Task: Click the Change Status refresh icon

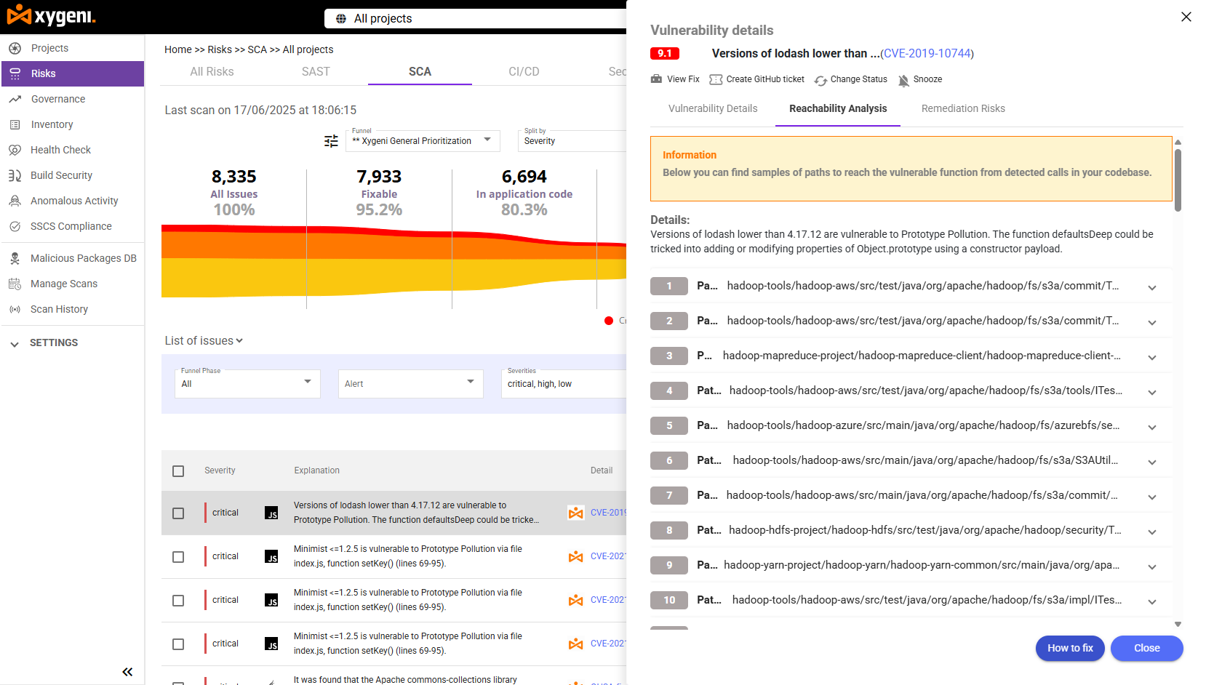Action: [x=820, y=80]
